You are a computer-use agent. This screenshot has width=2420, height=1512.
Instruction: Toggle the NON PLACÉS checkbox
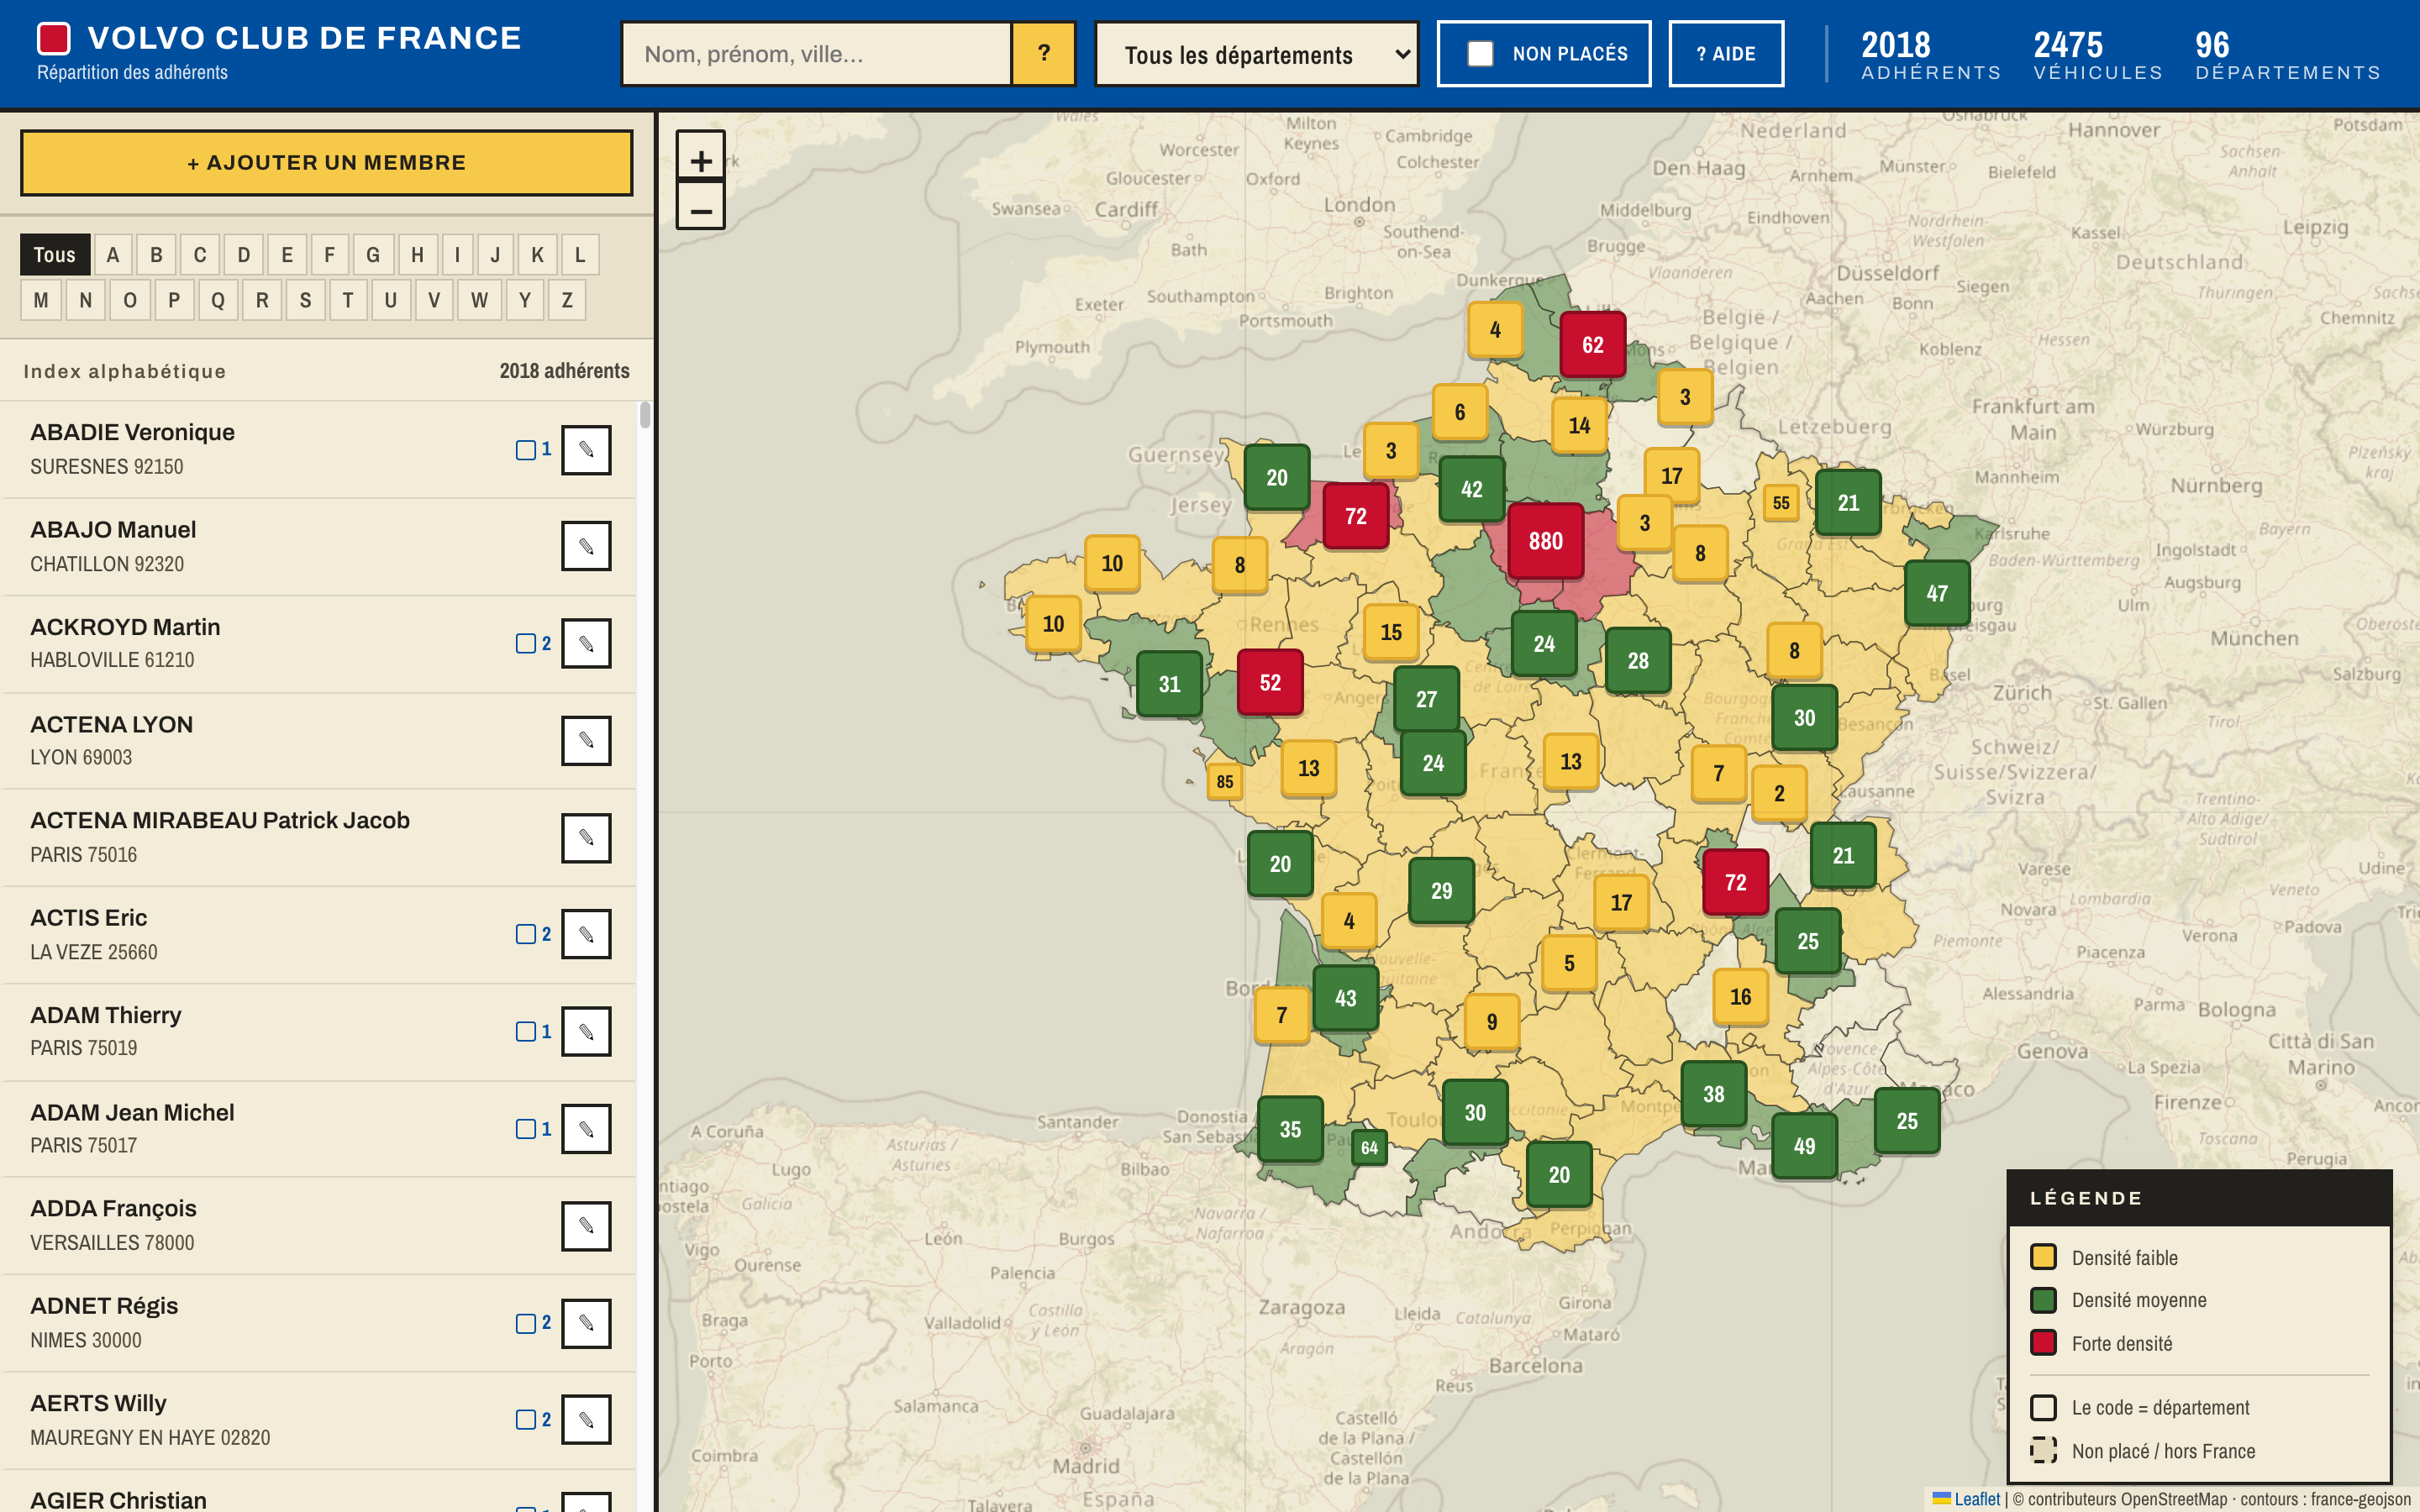coord(1480,54)
